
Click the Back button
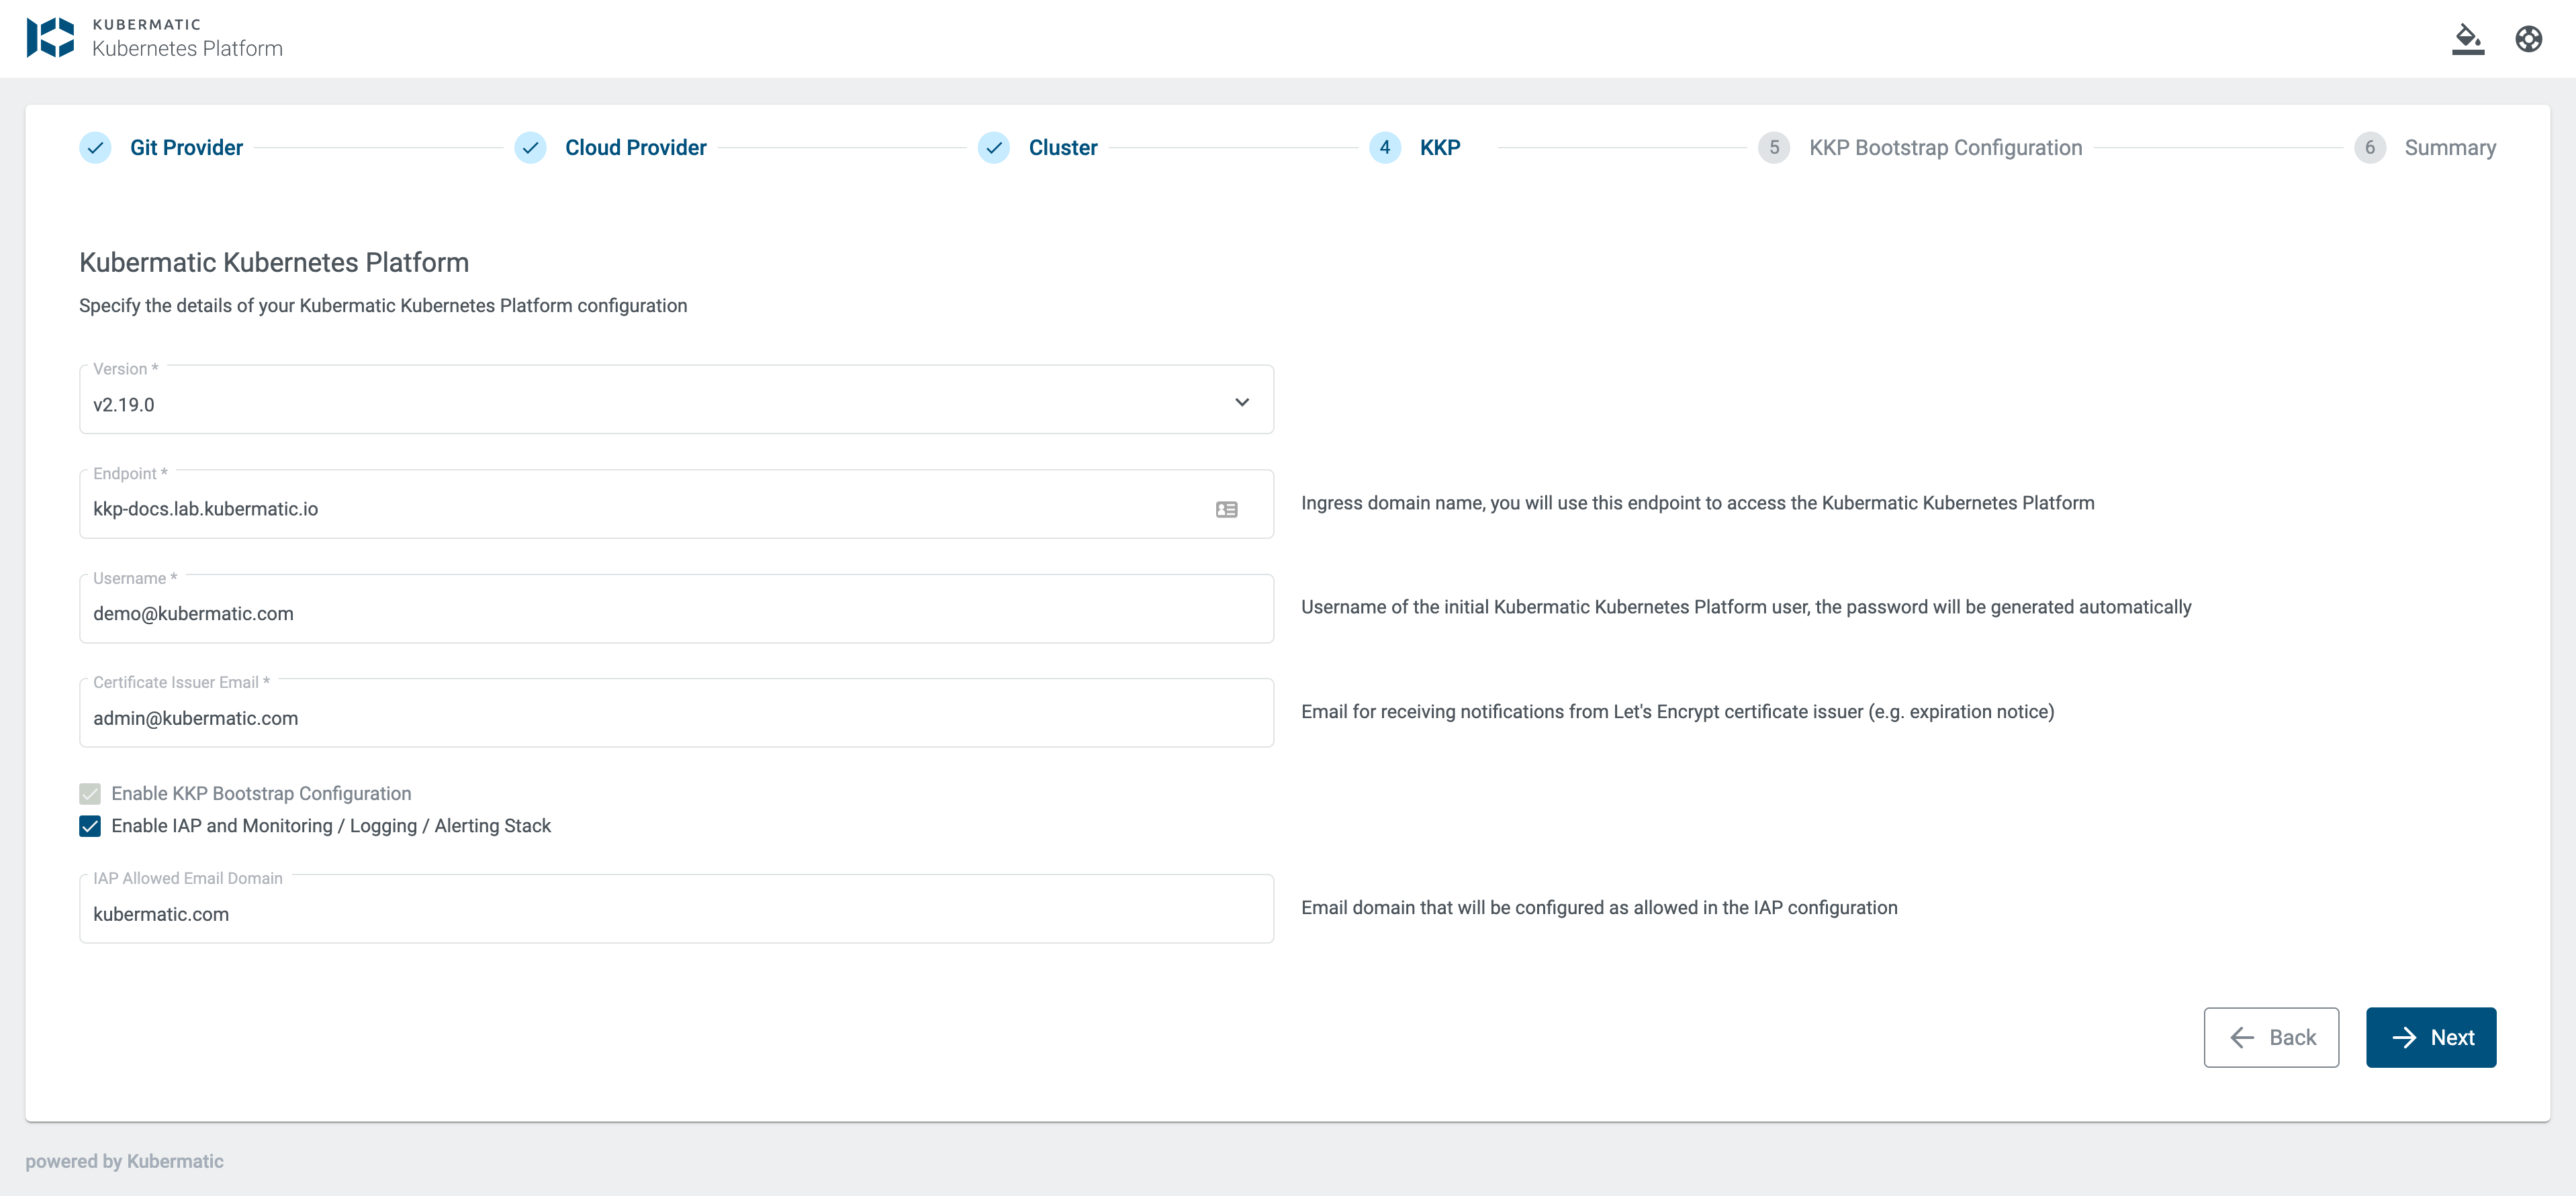pyautogui.click(x=2270, y=1037)
